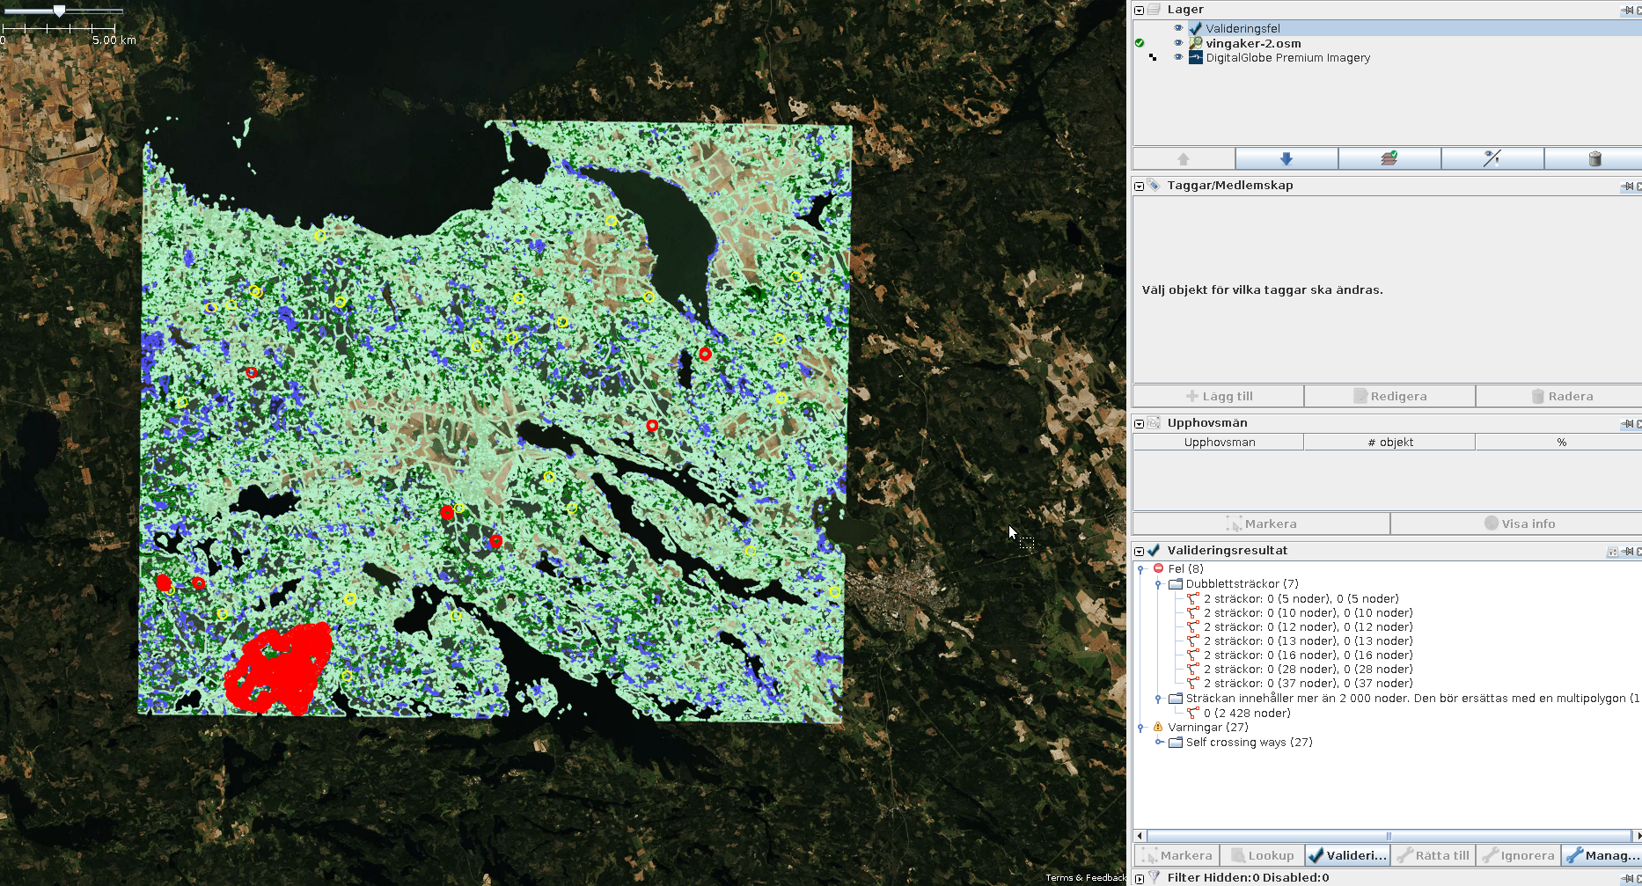This screenshot has width=1642, height=886.
Task: Toggle visibility of Valideringsfel layer
Action: tap(1178, 28)
